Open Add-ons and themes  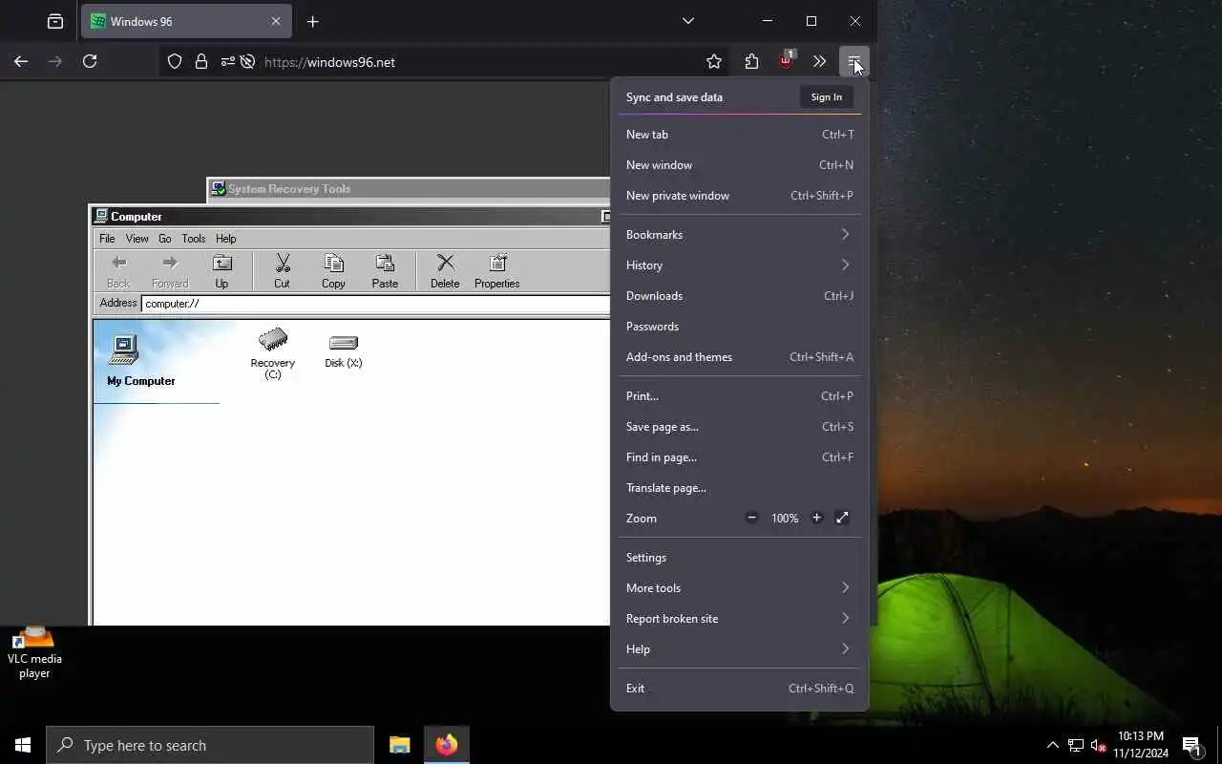point(739,356)
